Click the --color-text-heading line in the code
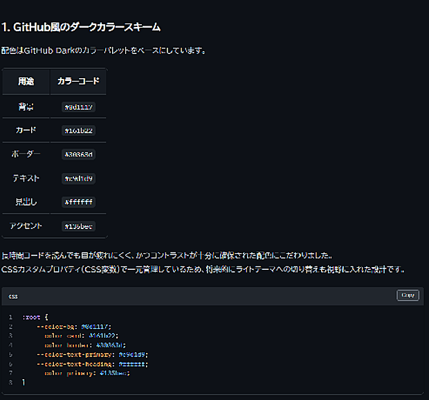The height and width of the screenshot is (400, 429). [92, 363]
